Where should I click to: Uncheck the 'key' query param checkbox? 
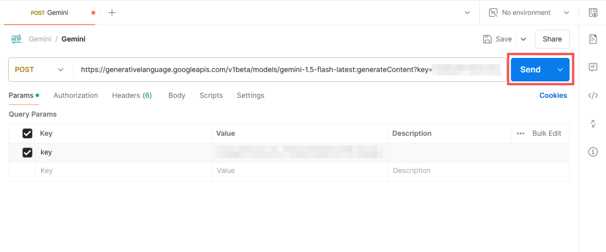coord(27,152)
